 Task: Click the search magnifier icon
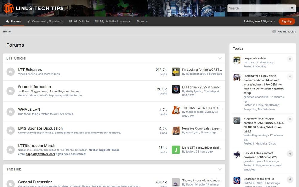(x=292, y=8)
